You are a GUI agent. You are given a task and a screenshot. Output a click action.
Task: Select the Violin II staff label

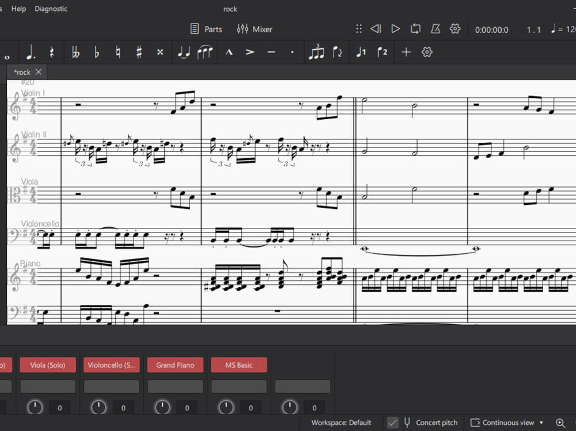[34, 135]
